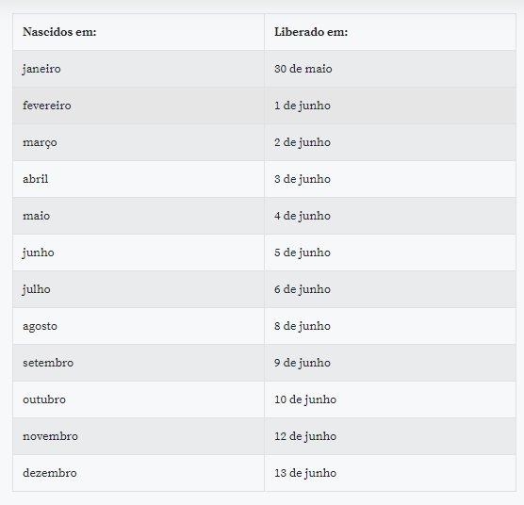Screen dimensions: 524x505
Task: Click the '13 de junho' date
Action: tap(305, 473)
